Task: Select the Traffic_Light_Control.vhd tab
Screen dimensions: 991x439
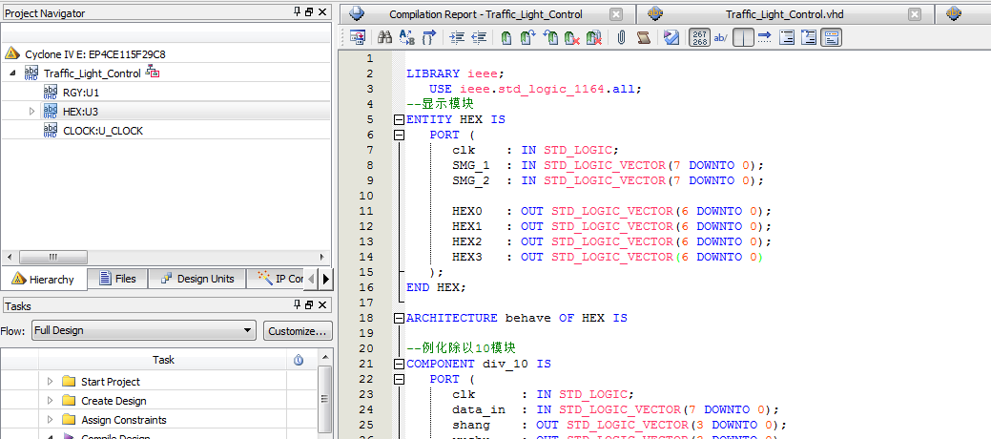Action: (x=784, y=14)
